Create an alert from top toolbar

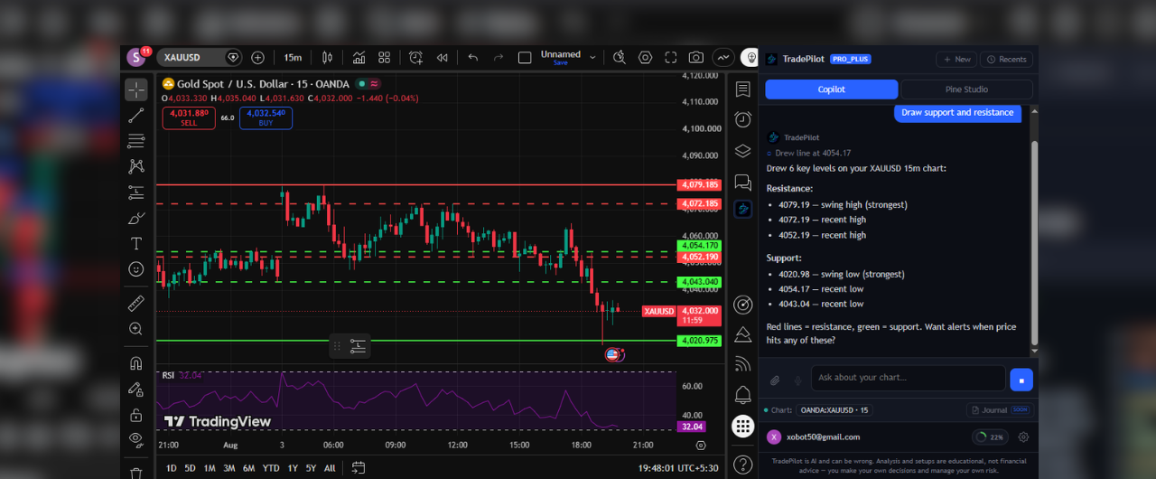tap(415, 57)
